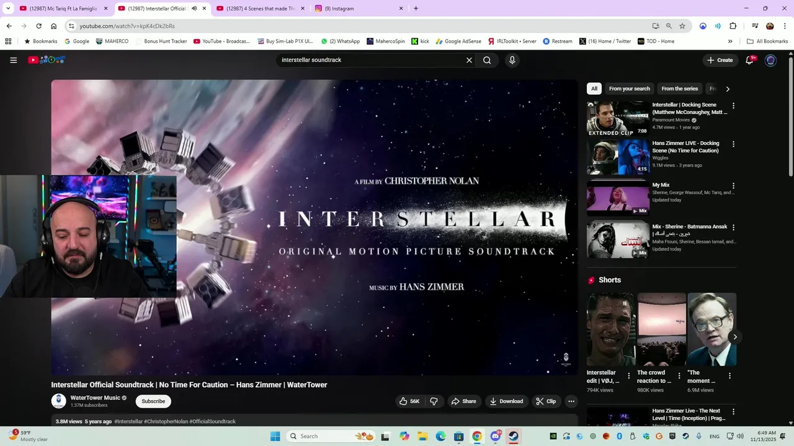Reload the page in Chrome
The width and height of the screenshot is (794, 446).
coord(38,26)
